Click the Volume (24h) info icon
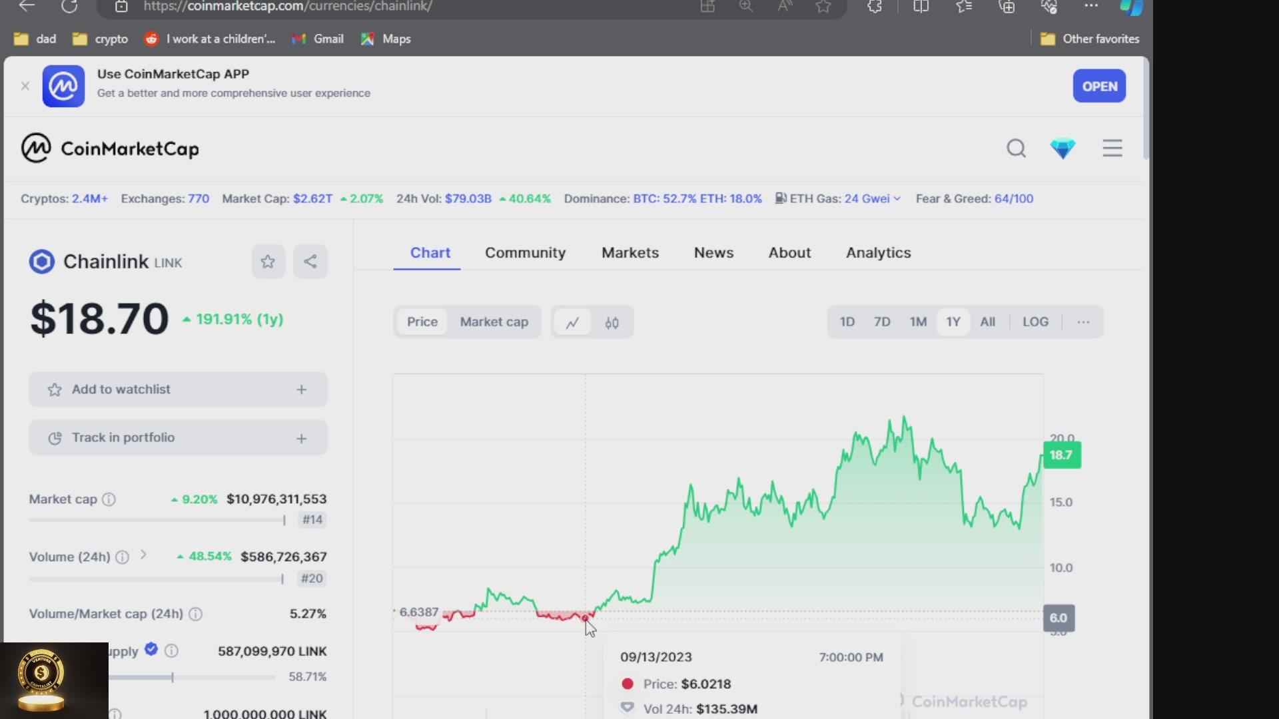Screen dimensions: 1279x719 123,557
